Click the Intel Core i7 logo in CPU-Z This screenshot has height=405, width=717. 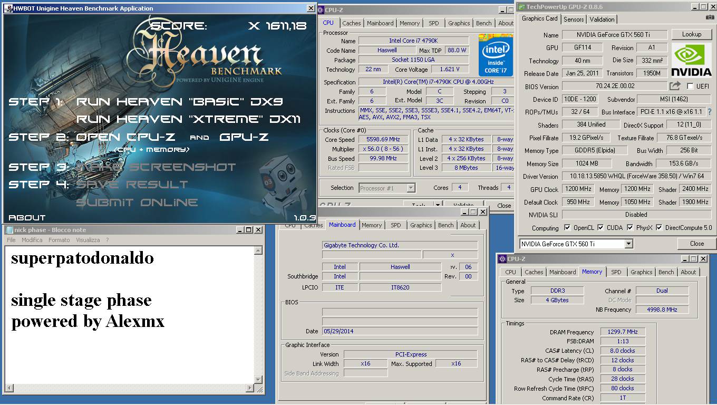pyautogui.click(x=496, y=55)
